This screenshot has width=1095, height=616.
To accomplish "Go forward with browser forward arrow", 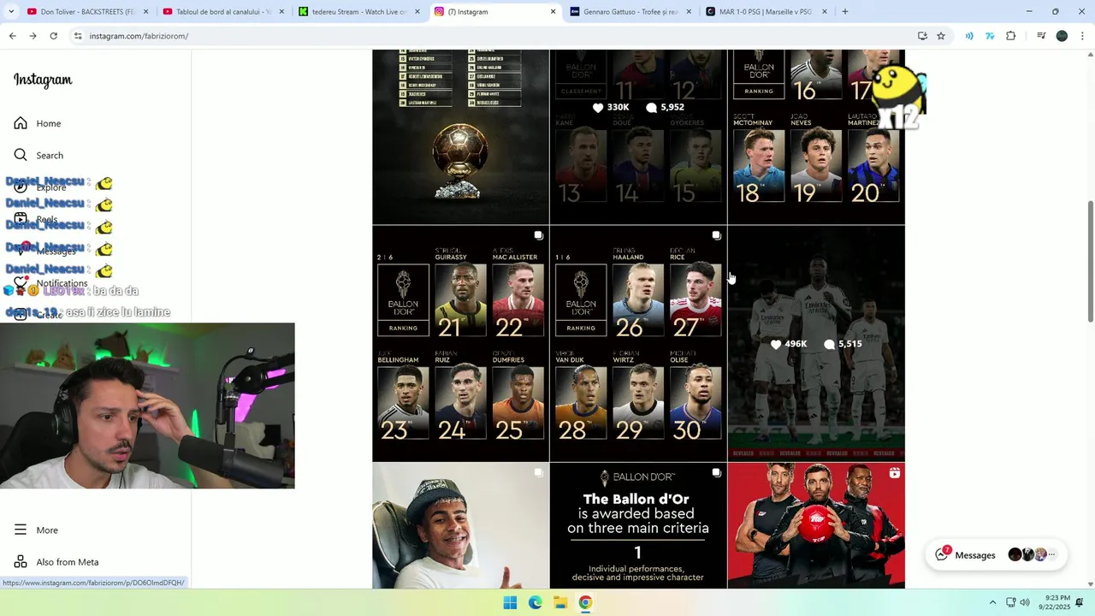I will pos(33,36).
